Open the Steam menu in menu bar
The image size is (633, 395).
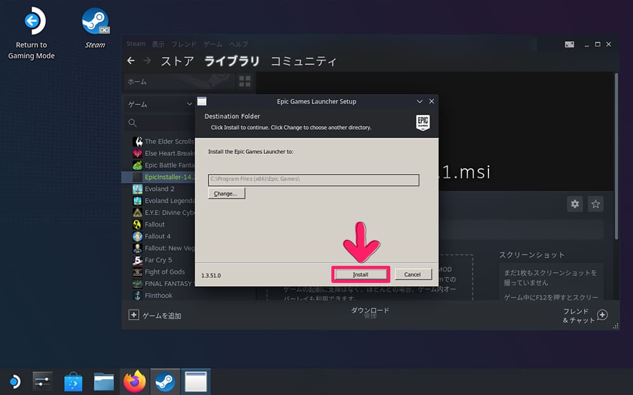point(136,44)
